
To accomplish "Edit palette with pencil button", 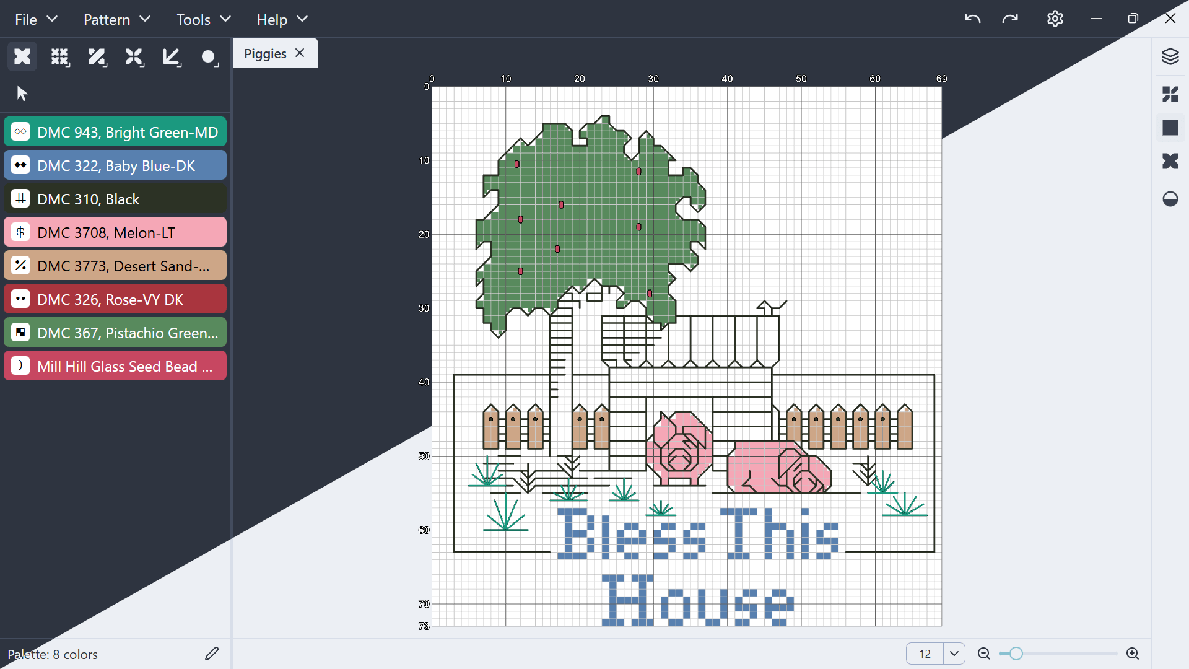I will (212, 654).
